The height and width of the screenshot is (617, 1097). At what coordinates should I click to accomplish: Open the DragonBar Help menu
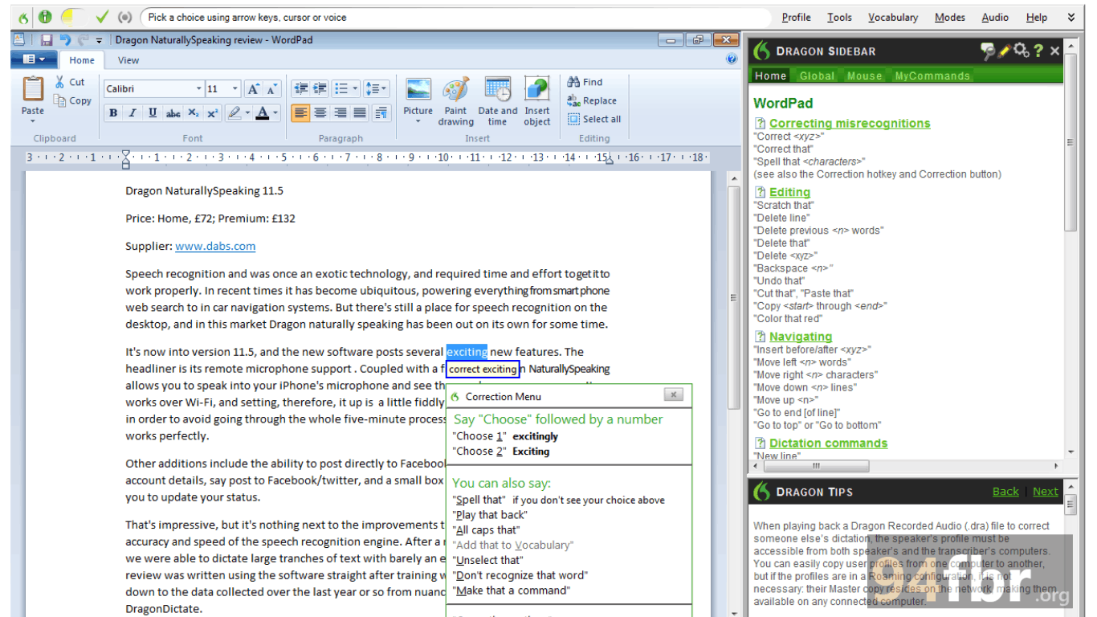coord(1037,17)
